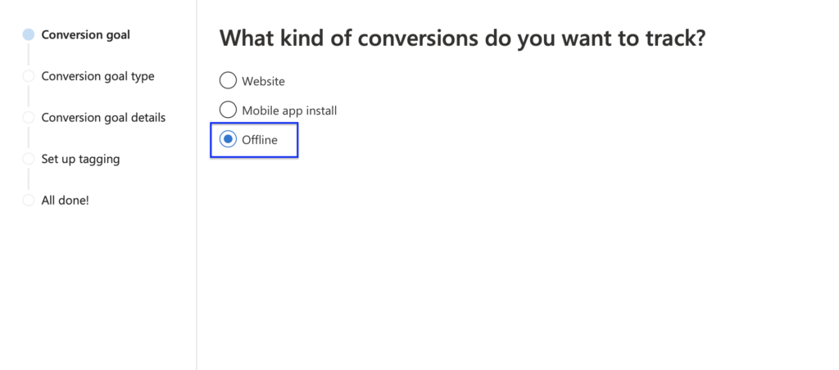Click the Conversion goal type step circle
Viewport: 839px width, 370px height.
(x=29, y=76)
